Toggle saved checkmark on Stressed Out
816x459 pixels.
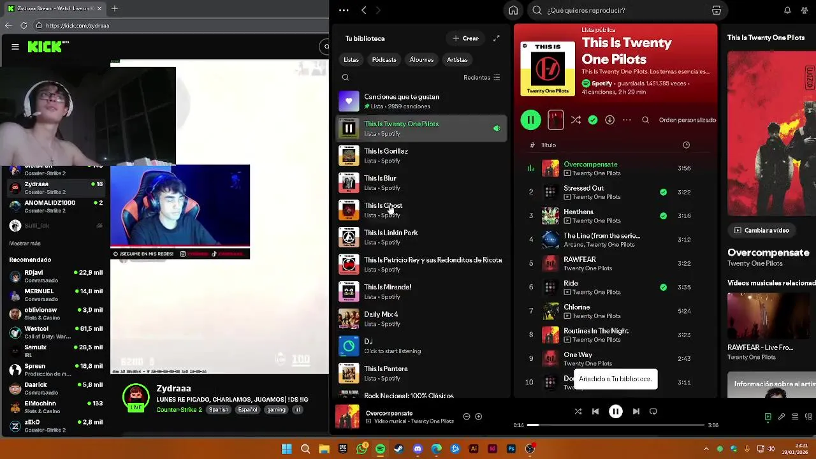point(663,192)
